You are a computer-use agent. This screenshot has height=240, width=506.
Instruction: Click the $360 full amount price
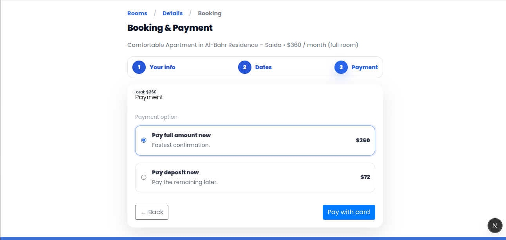point(363,140)
